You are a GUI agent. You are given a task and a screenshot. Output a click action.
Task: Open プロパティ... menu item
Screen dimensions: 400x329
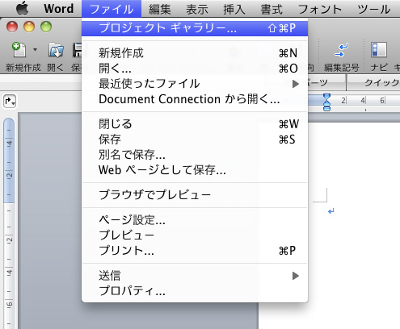point(195,291)
